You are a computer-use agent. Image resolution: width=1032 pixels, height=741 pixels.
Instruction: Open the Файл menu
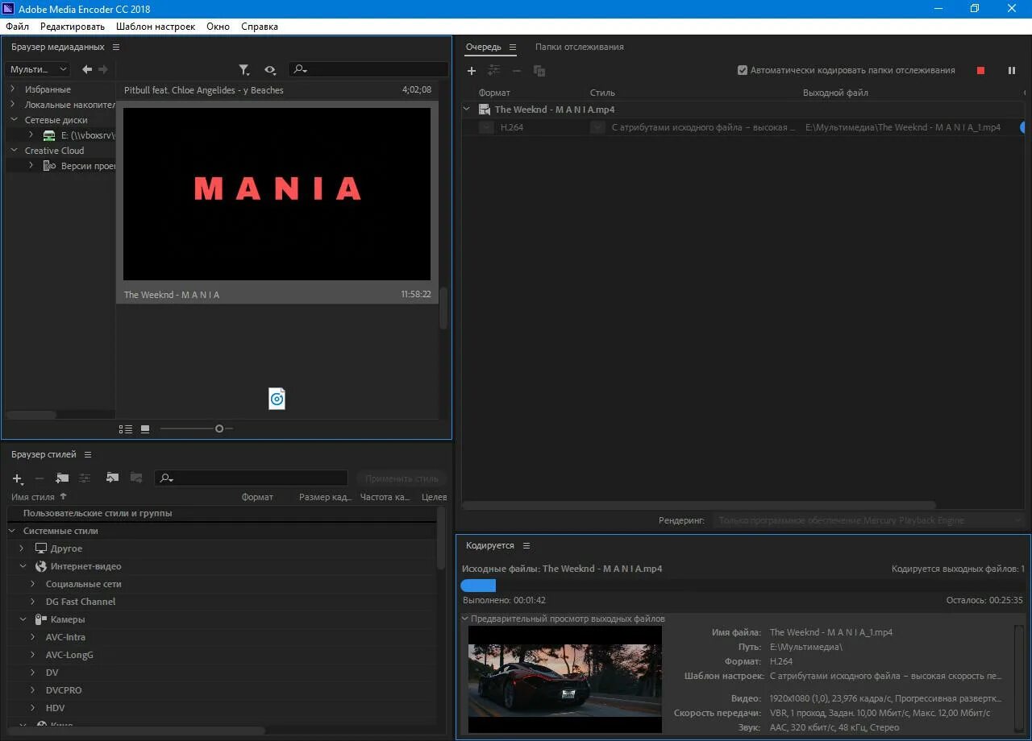point(17,27)
